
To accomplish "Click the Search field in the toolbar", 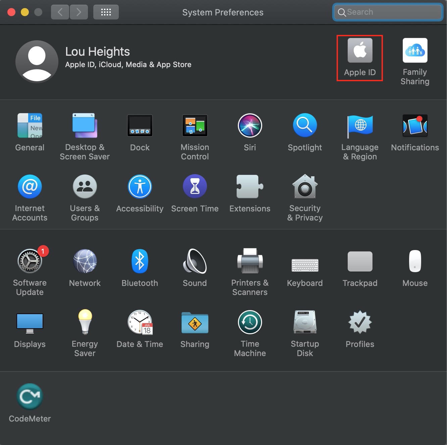I will click(x=388, y=12).
